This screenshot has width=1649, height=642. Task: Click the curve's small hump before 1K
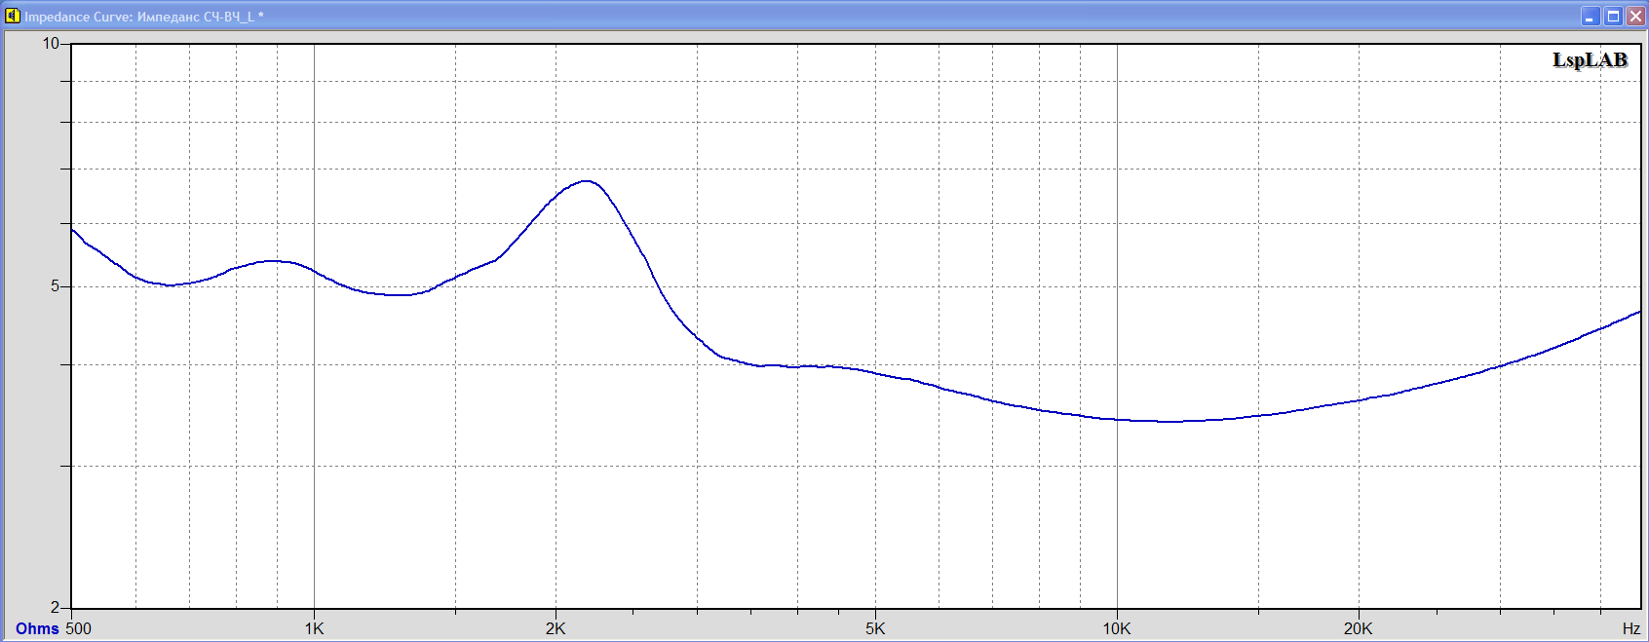pos(273,260)
